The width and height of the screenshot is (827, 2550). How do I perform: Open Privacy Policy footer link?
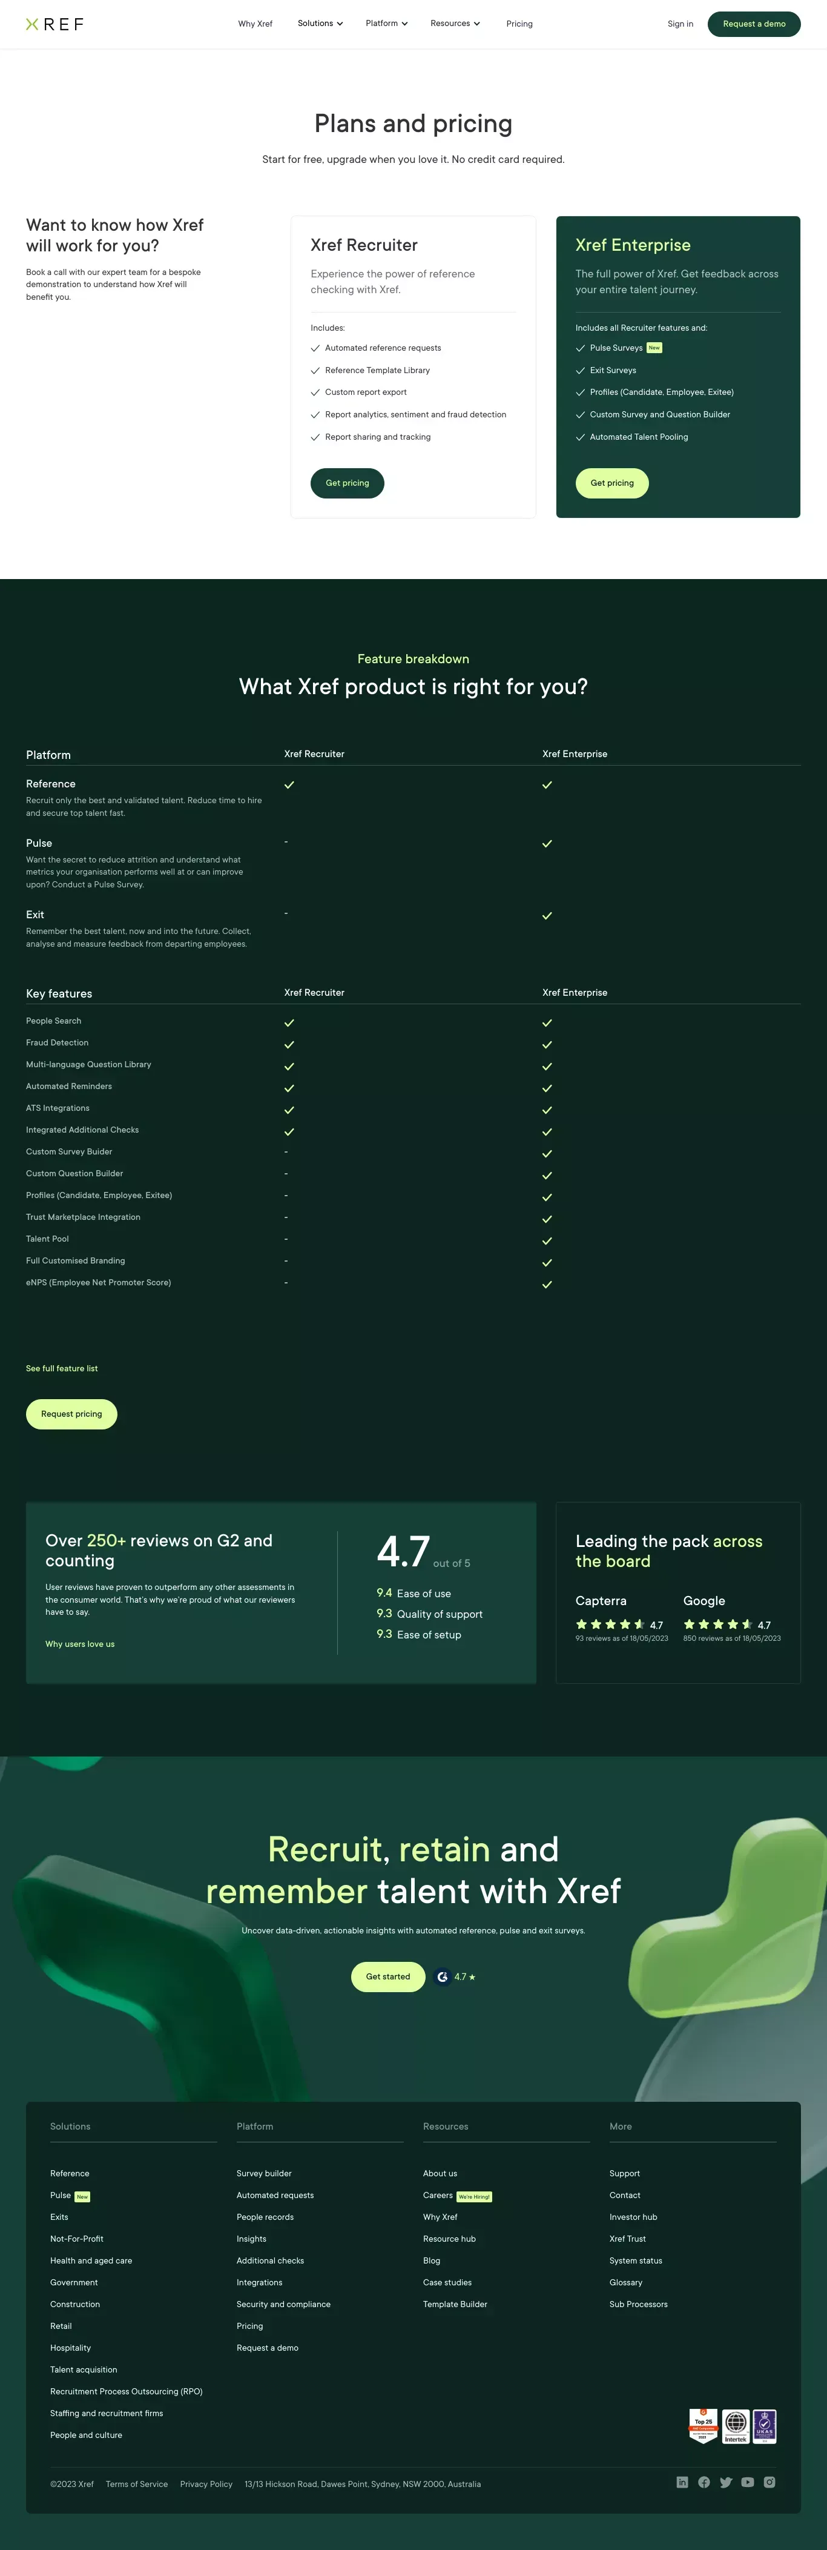tap(206, 2484)
